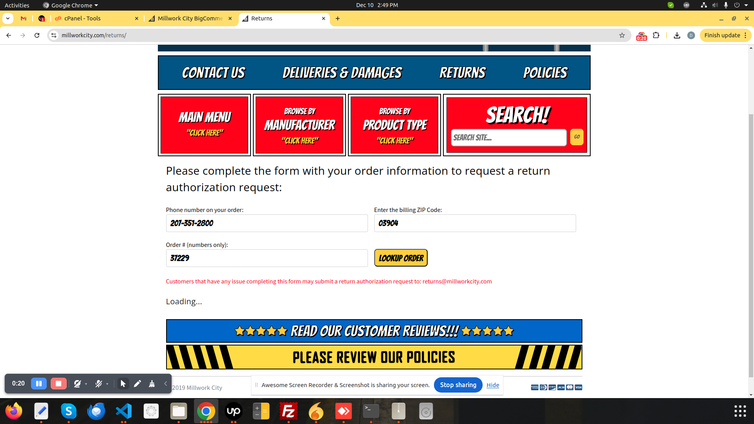The image size is (754, 424).
Task: Click the Finish update button
Action: tap(725, 35)
